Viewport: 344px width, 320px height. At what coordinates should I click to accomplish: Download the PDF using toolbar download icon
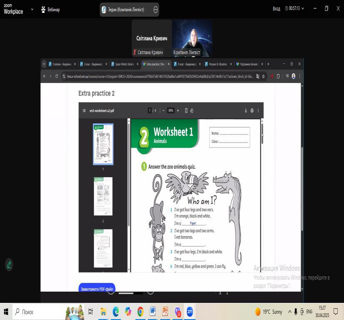click(246, 110)
